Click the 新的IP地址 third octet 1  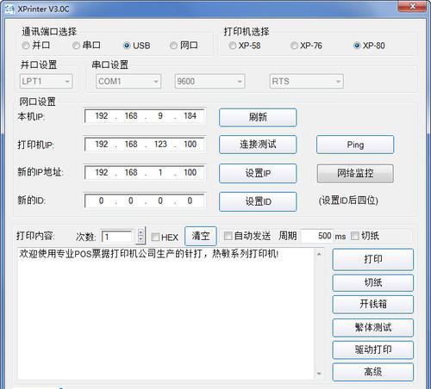point(160,172)
